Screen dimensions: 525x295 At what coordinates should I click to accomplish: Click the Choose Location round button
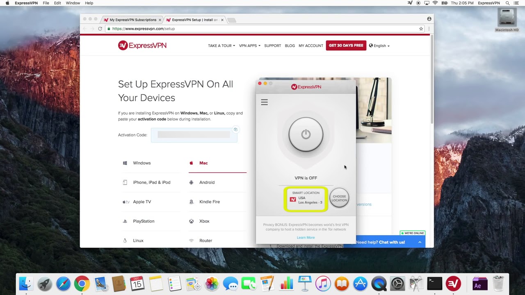(339, 198)
